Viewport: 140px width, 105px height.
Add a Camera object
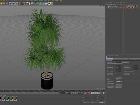tap(49, 3)
